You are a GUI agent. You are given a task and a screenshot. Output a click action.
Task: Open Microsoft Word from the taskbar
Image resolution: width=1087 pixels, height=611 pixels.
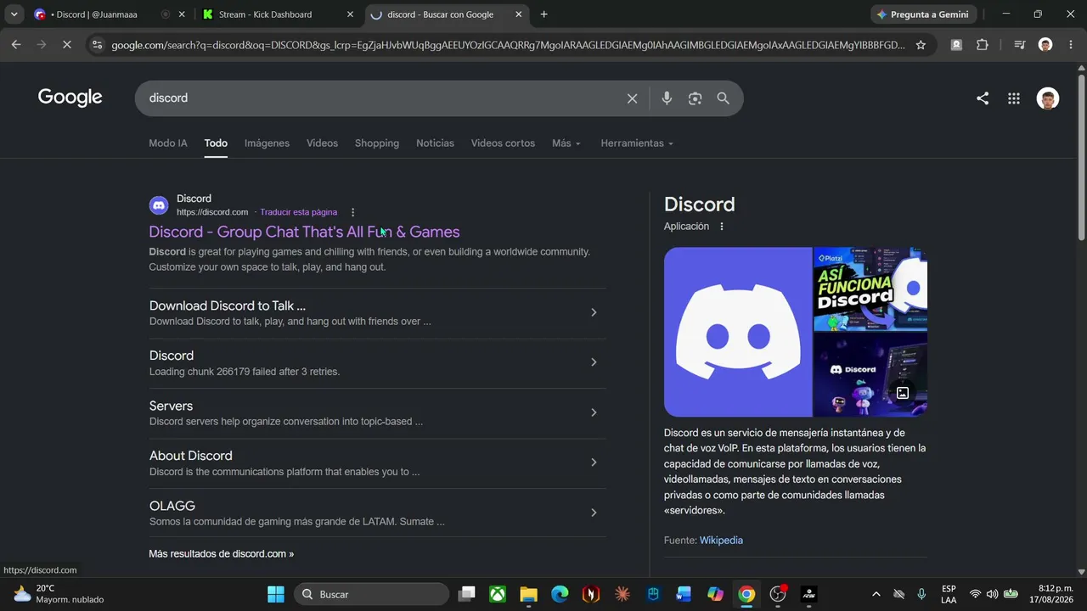pos(684,594)
